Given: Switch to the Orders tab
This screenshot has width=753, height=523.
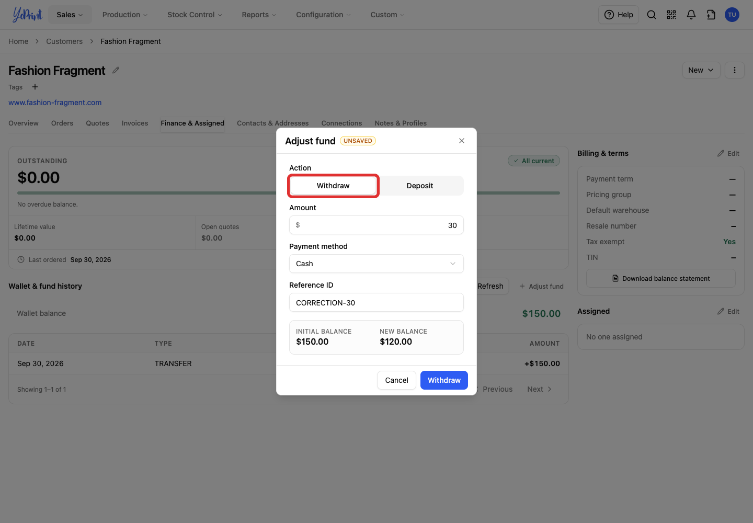Looking at the screenshot, I should pyautogui.click(x=62, y=123).
